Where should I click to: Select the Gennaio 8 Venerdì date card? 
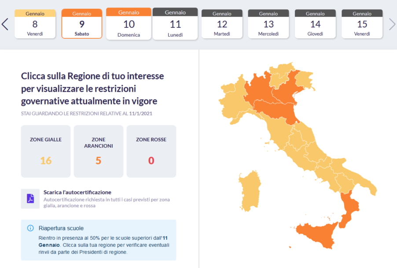35,24
